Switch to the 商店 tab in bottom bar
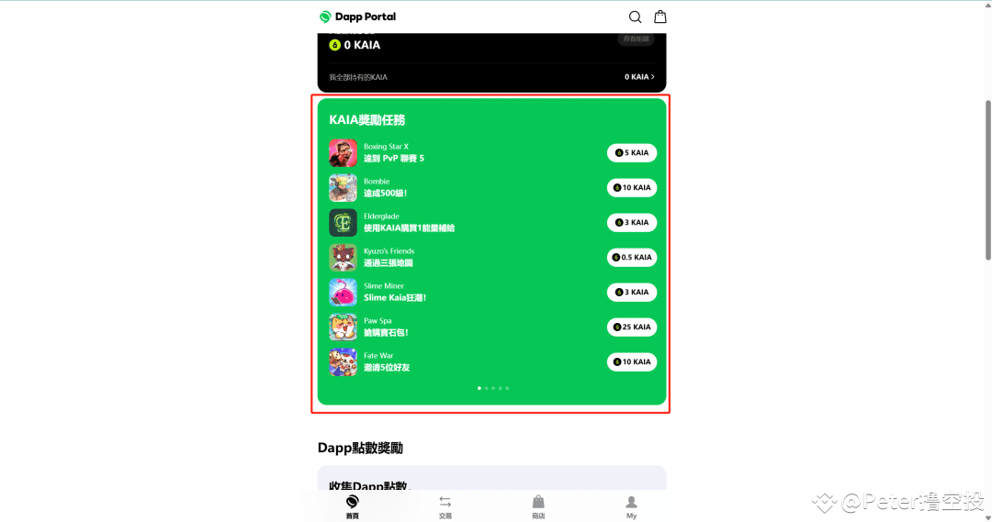The width and height of the screenshot is (992, 522). [538, 506]
